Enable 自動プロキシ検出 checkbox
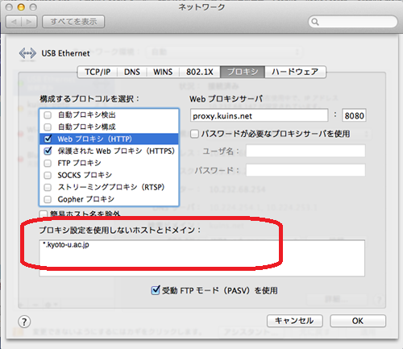403x349 pixels. coord(48,115)
